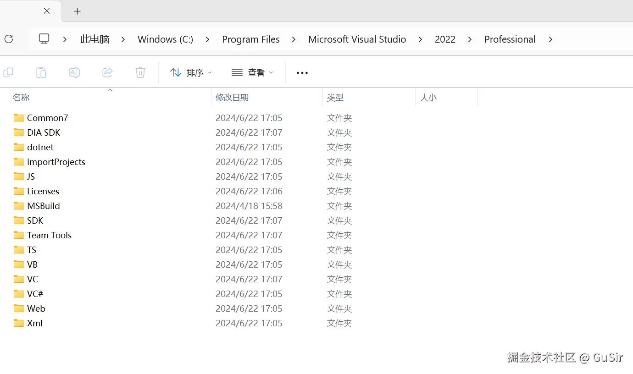Click date 2024/4/18 15:58
633x374 pixels.
249,206
